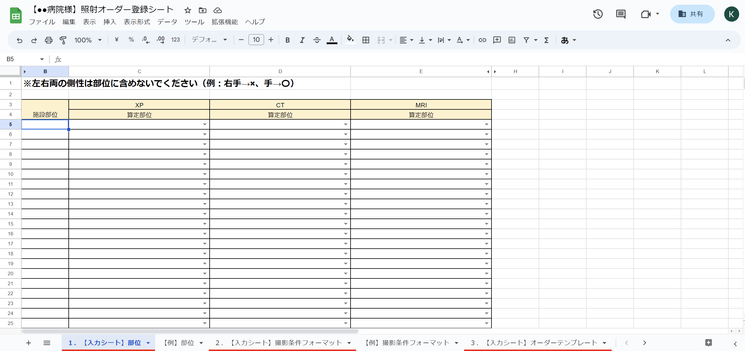
Task: Click the 共有 share button
Action: click(x=692, y=14)
